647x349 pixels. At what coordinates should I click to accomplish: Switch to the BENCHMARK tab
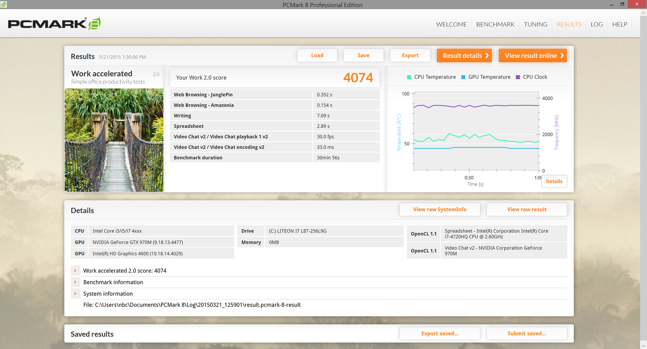(x=495, y=24)
